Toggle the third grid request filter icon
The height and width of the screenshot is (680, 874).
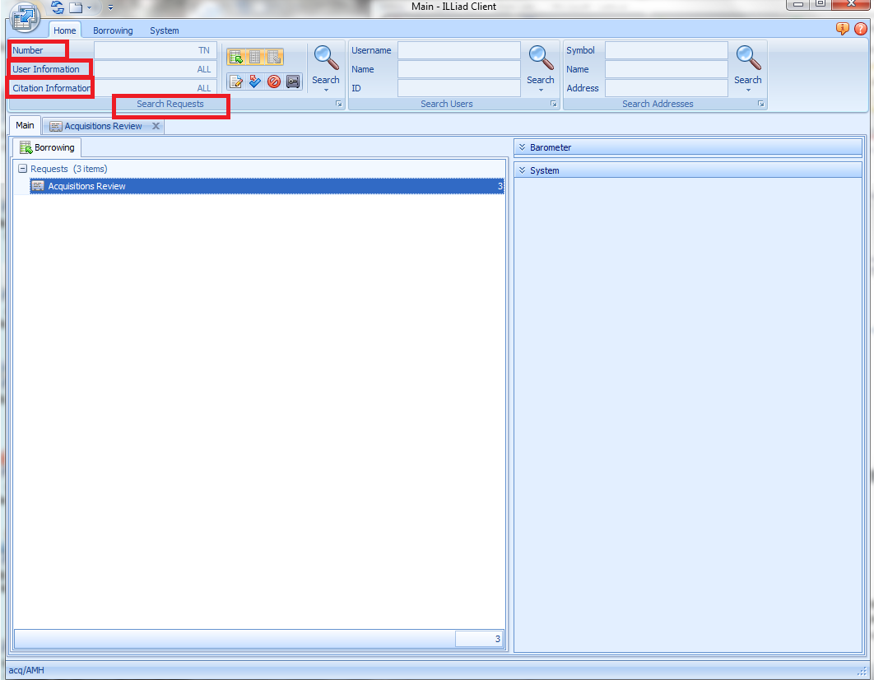(274, 57)
